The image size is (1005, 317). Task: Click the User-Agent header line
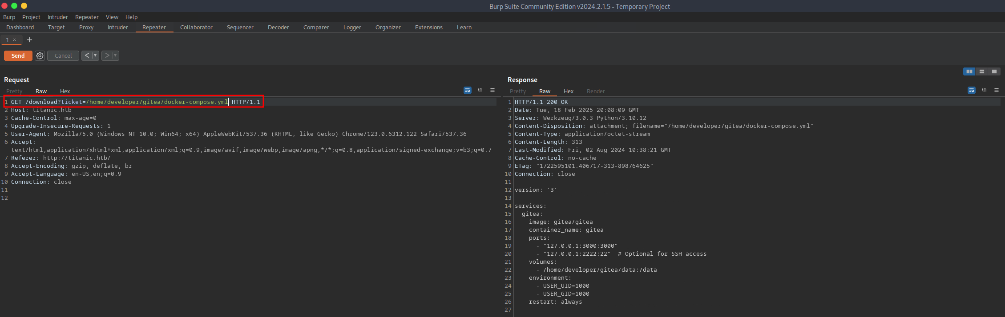(239, 134)
